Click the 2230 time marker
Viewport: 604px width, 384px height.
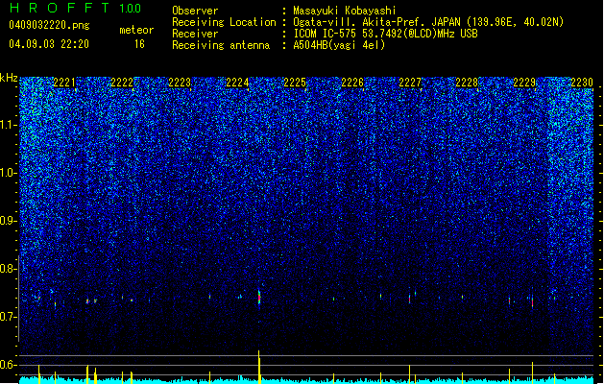click(582, 83)
